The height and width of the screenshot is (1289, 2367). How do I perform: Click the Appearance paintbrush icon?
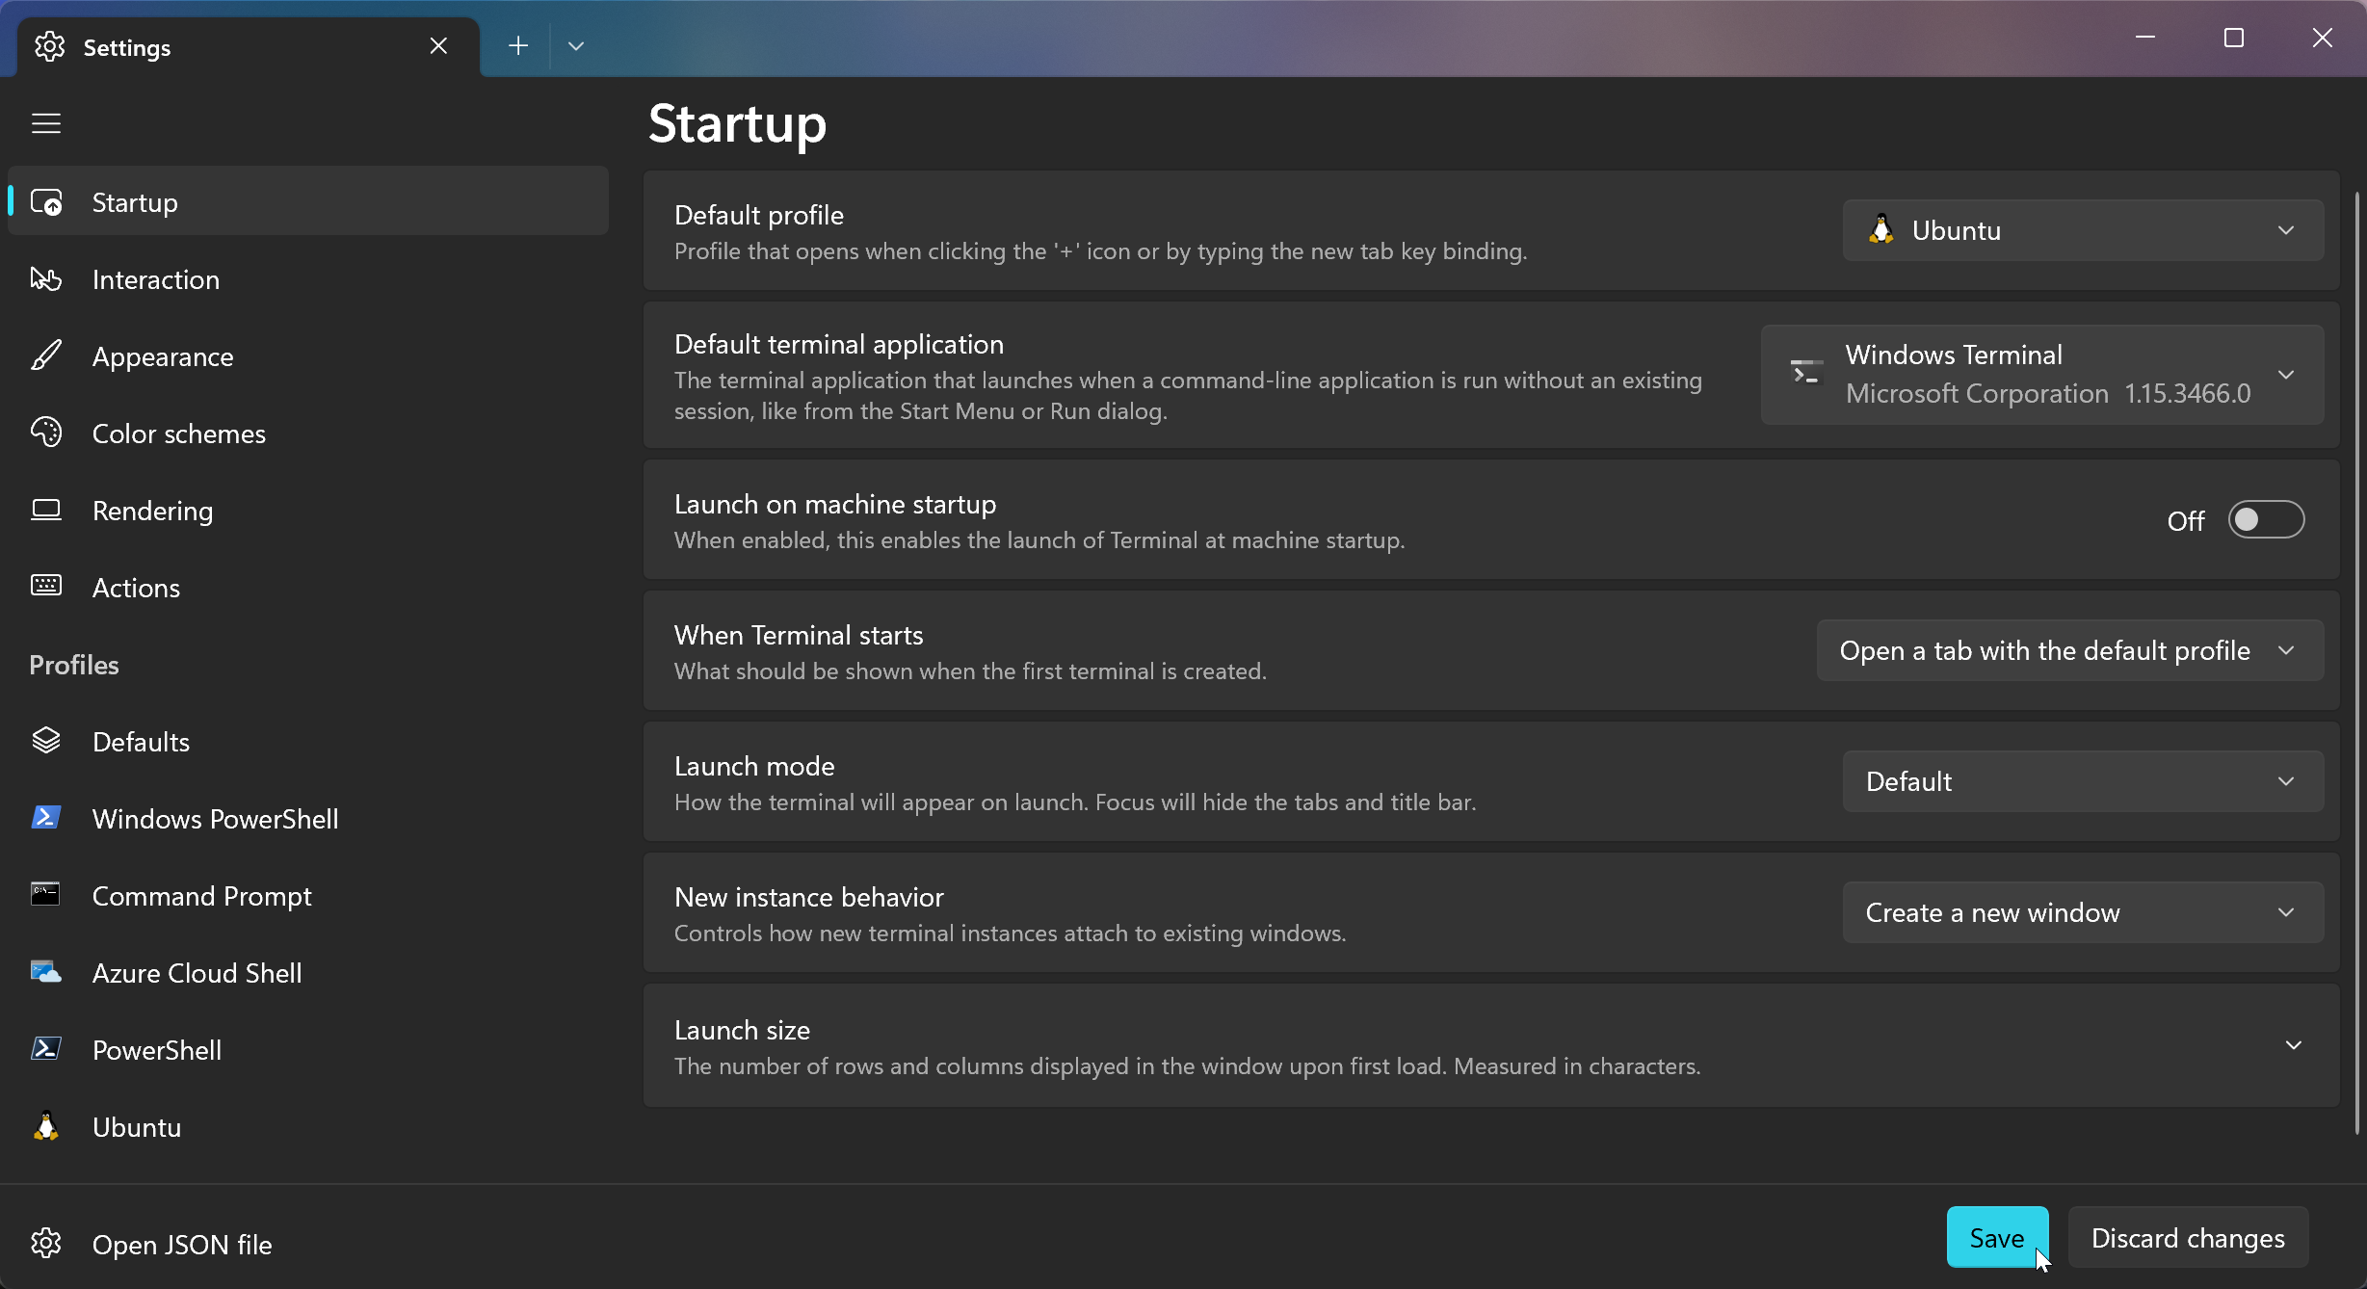(x=47, y=355)
